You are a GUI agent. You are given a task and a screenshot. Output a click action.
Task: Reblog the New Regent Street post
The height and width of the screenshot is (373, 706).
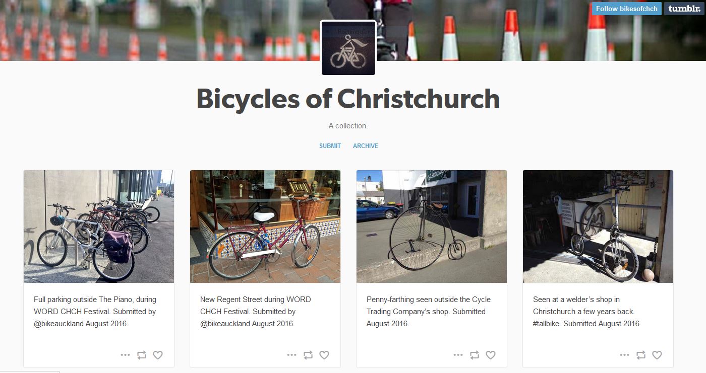point(308,355)
